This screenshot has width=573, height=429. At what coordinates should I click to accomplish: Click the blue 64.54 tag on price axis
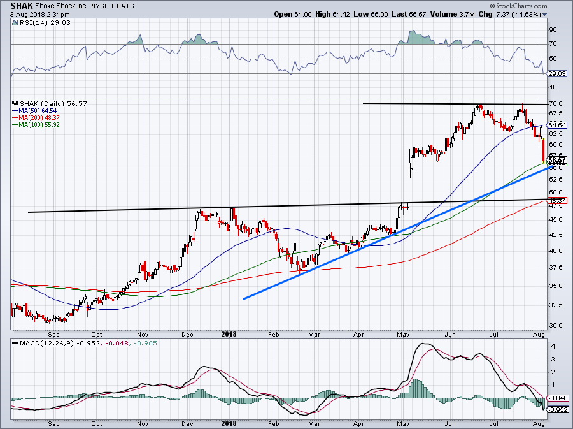[x=557, y=125]
